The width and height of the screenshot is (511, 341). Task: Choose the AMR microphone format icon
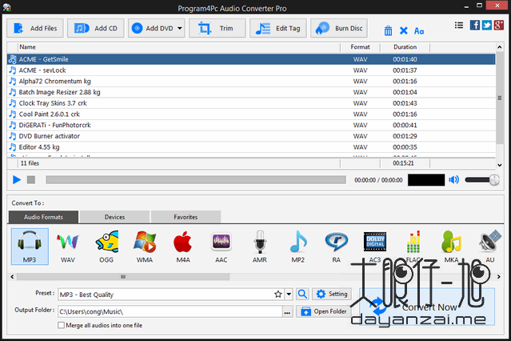[260, 247]
